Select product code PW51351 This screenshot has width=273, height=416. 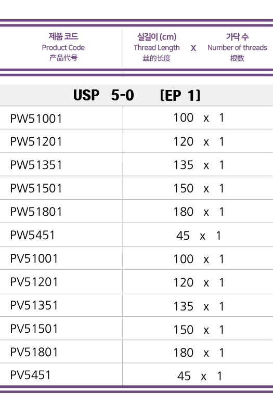tap(36, 165)
